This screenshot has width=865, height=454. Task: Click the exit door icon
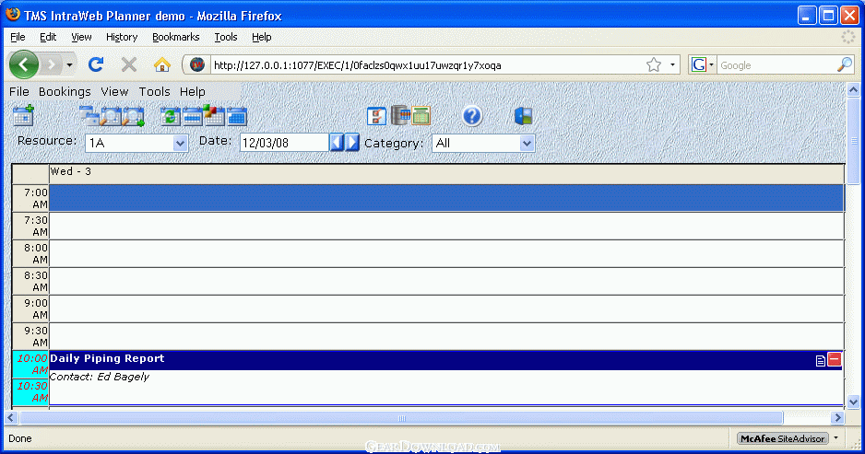(523, 116)
